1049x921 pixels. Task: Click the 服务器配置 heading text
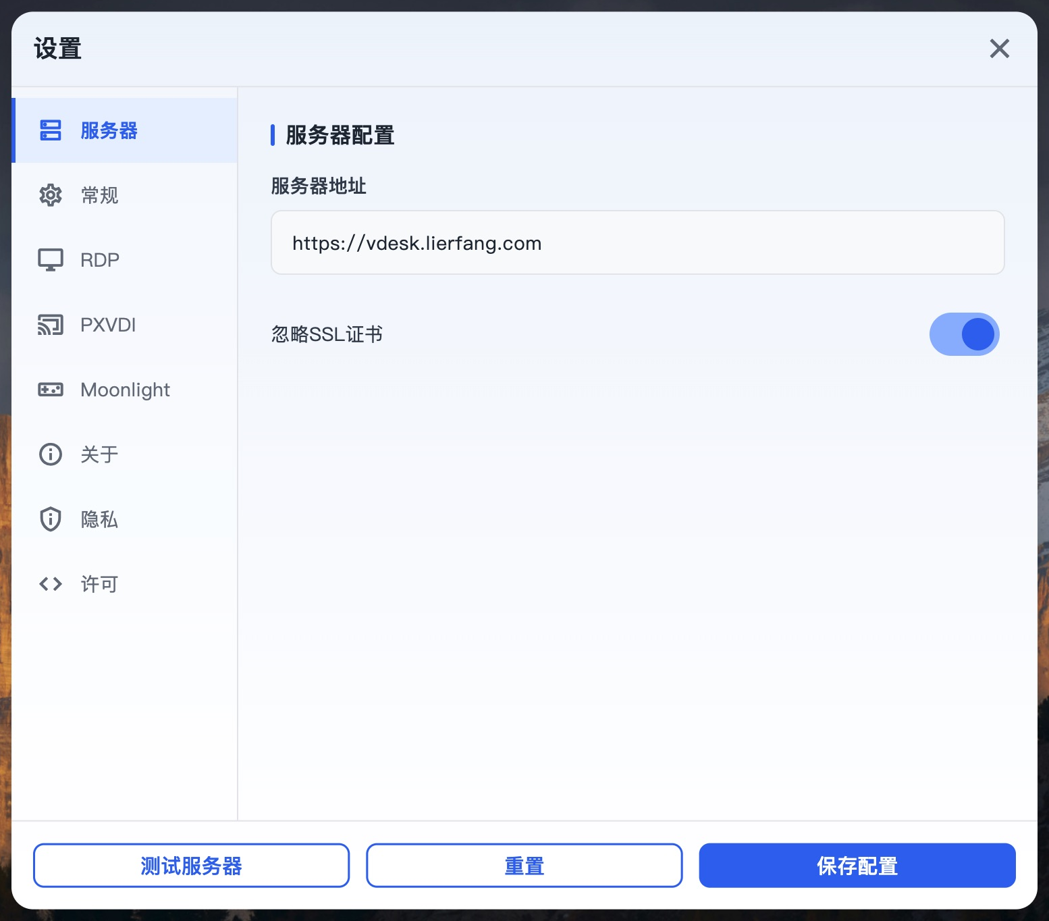[340, 135]
